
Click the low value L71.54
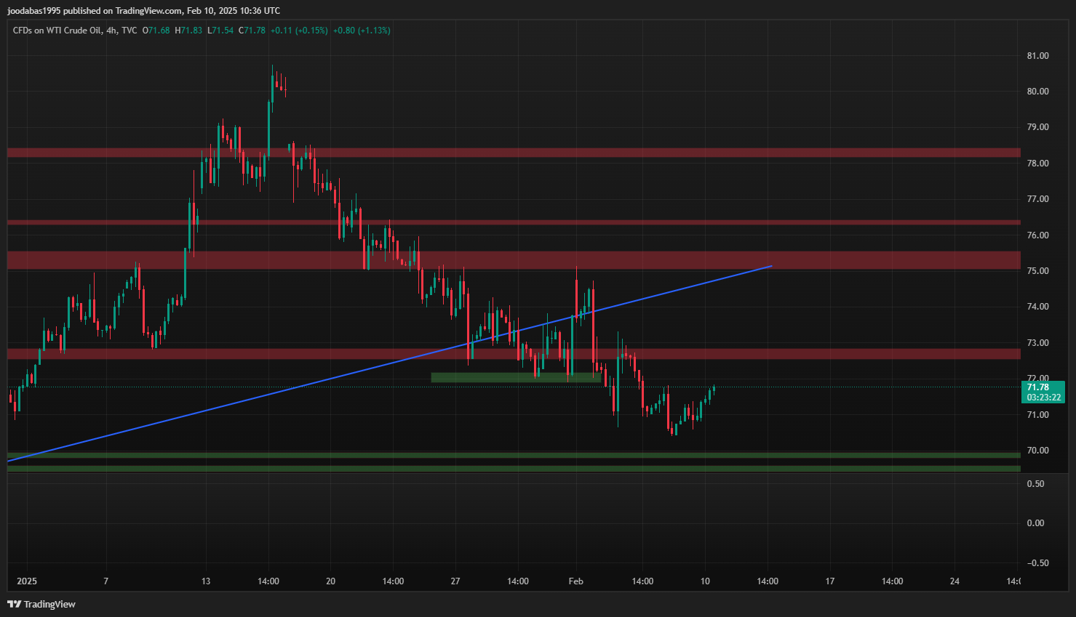220,31
